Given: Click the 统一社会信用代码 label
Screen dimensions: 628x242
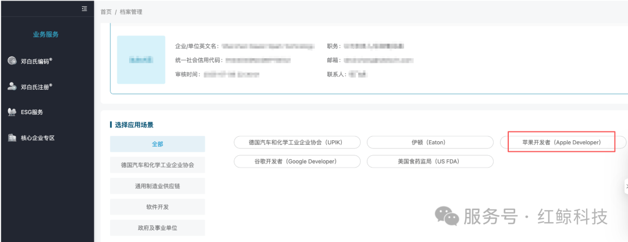Looking at the screenshot, I should (x=199, y=60).
